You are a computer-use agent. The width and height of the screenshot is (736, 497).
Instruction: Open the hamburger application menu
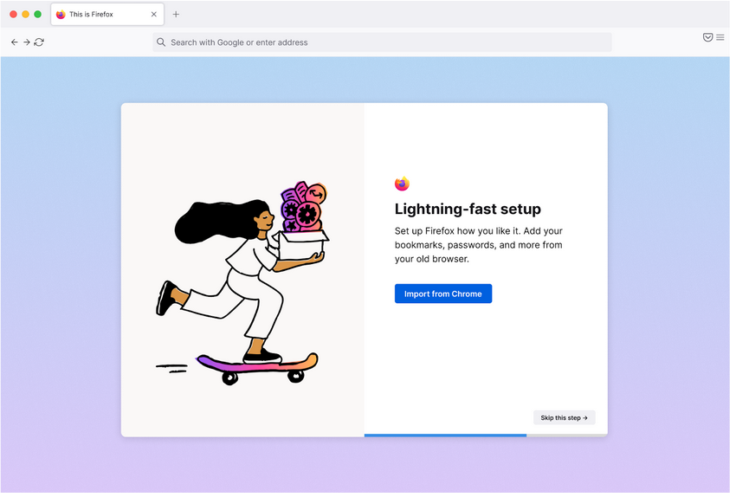click(x=720, y=37)
